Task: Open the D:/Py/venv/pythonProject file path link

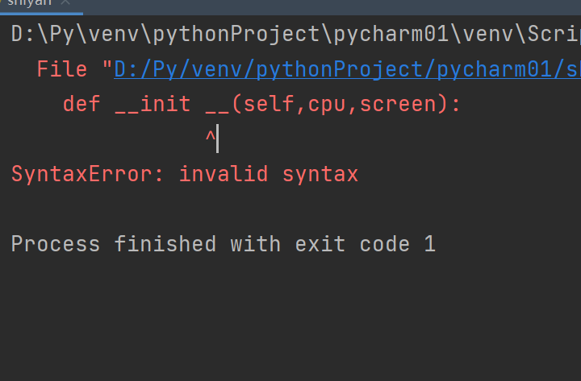Action: (x=347, y=69)
